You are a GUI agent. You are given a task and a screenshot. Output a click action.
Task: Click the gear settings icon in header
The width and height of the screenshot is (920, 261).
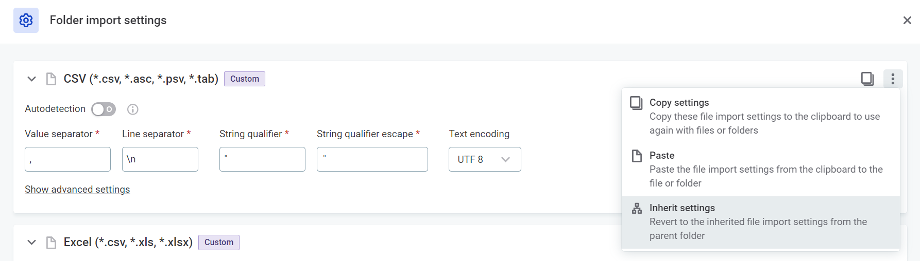point(26,21)
